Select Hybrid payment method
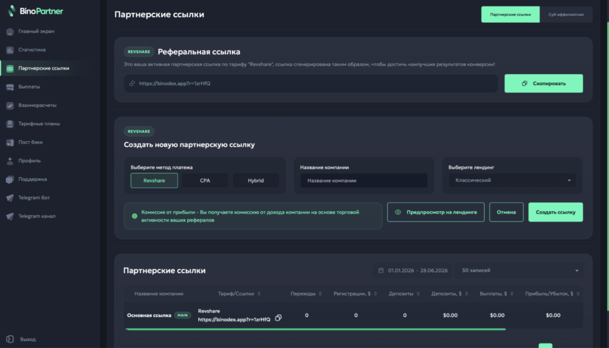This screenshot has width=609, height=348. click(x=256, y=181)
